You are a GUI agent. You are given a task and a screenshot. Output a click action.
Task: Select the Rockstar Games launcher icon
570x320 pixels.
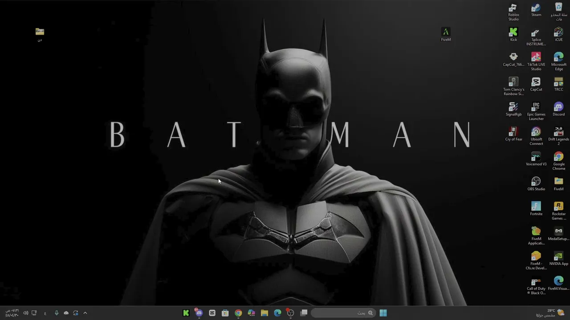(x=558, y=211)
